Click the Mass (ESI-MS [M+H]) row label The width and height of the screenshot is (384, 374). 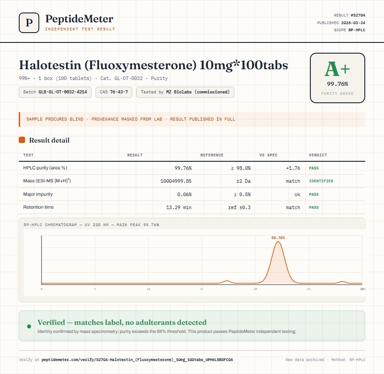47,181
